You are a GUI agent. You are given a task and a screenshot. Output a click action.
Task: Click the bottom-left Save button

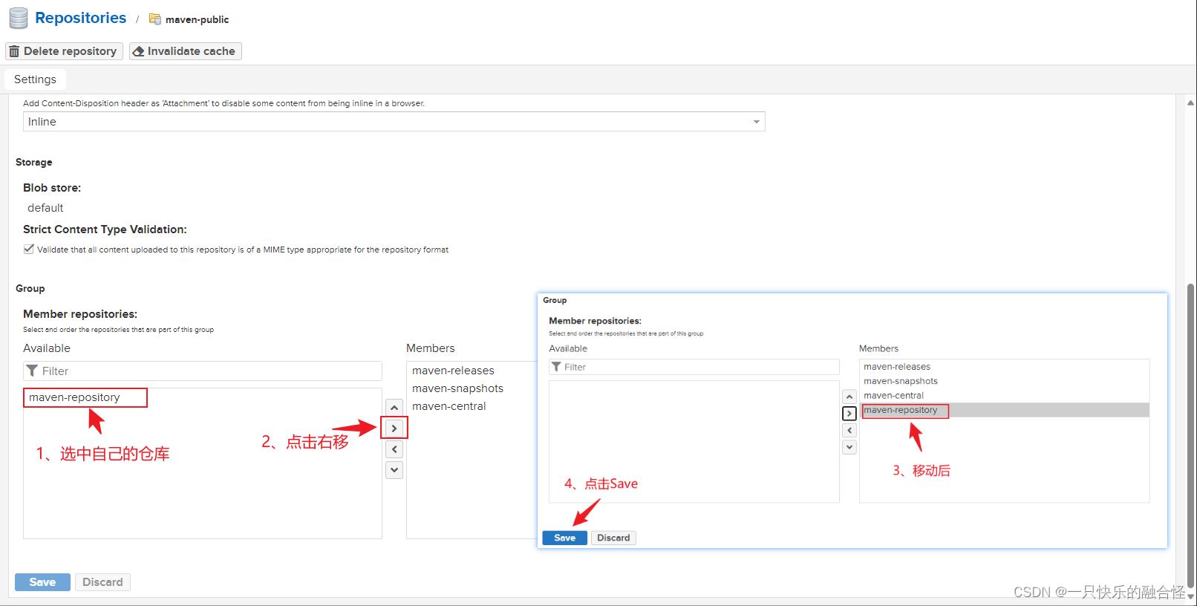pos(42,582)
